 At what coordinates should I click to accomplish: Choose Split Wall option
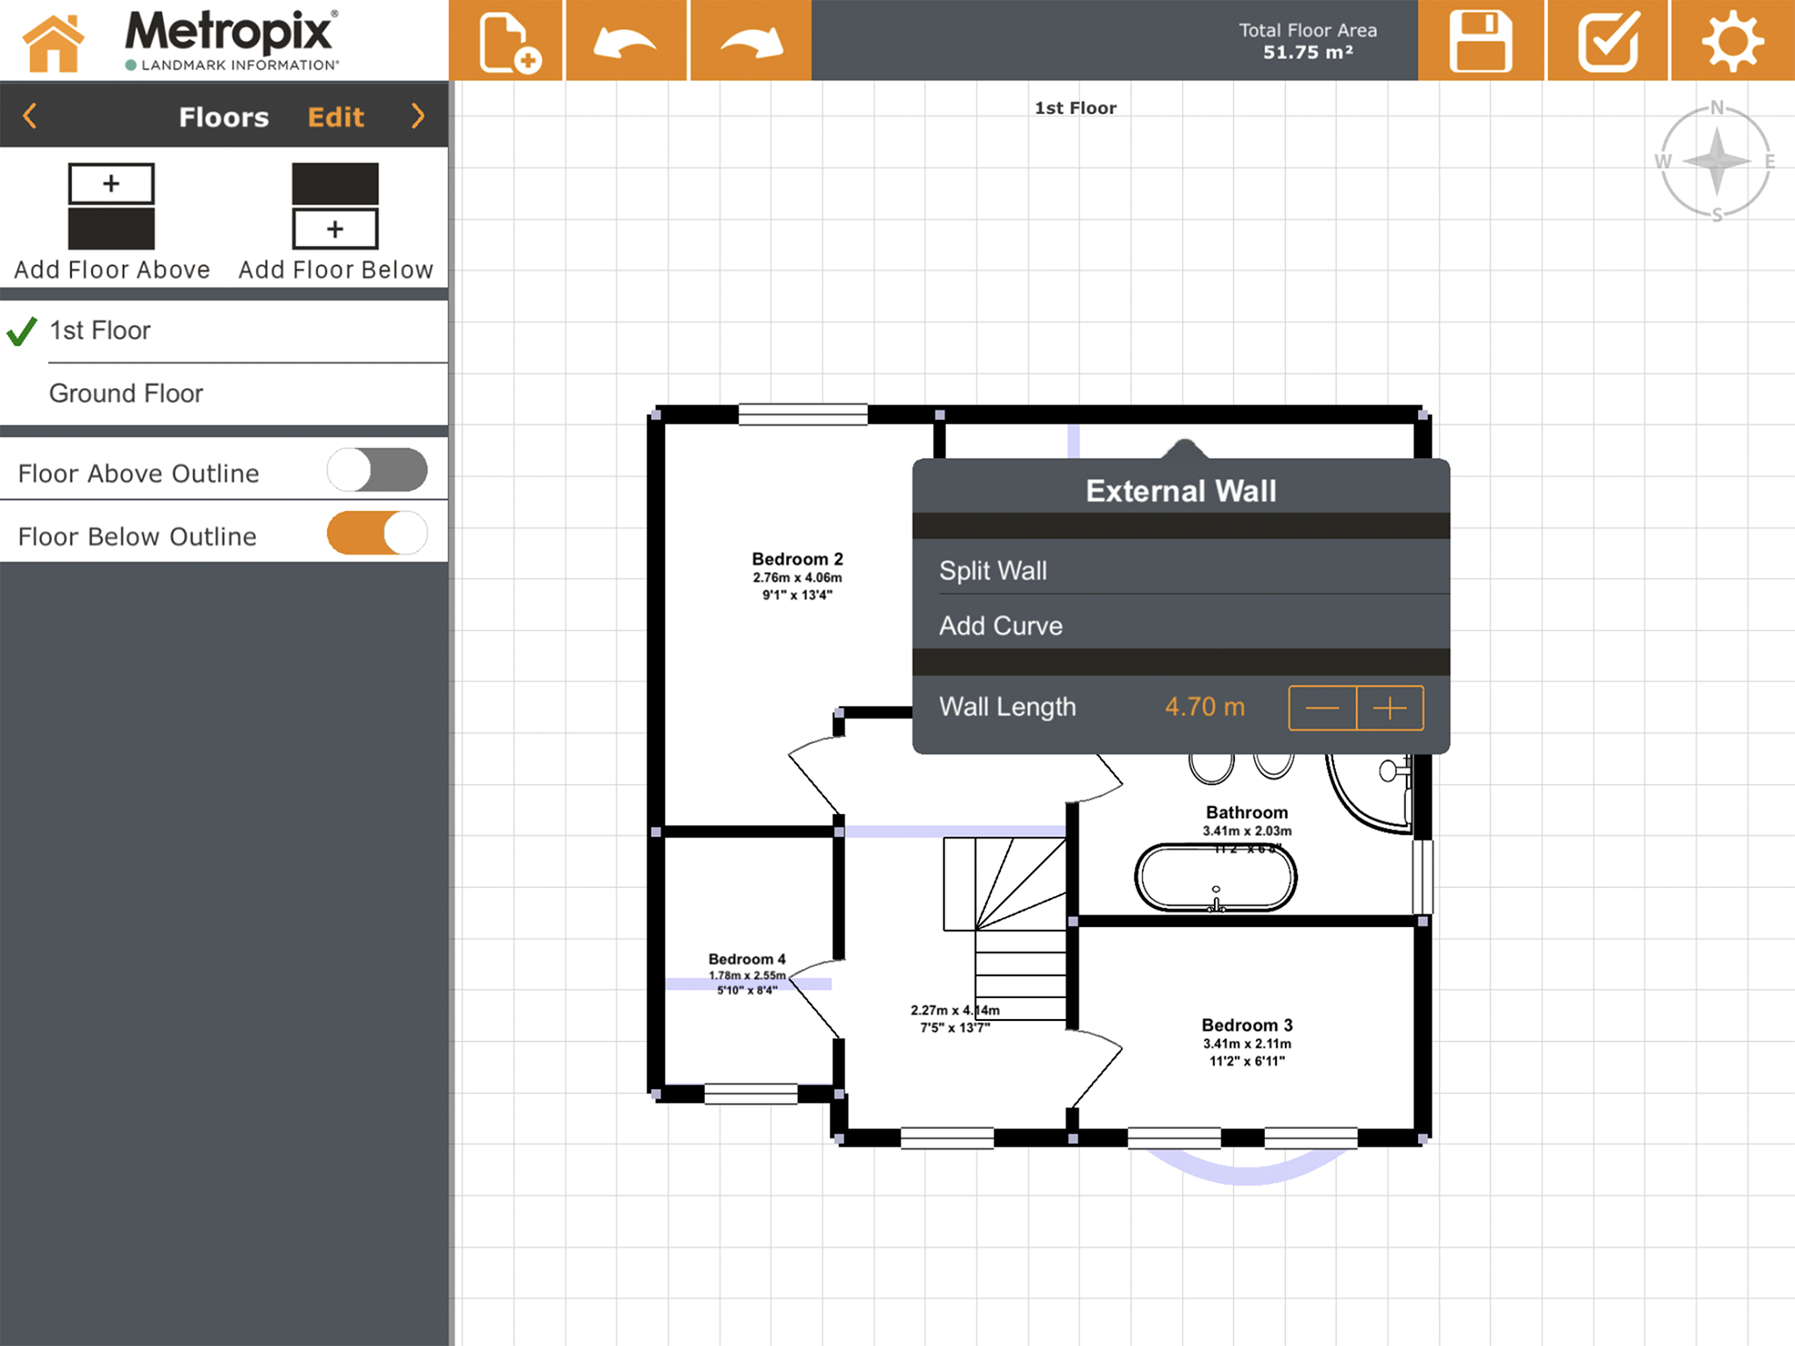pos(1181,570)
